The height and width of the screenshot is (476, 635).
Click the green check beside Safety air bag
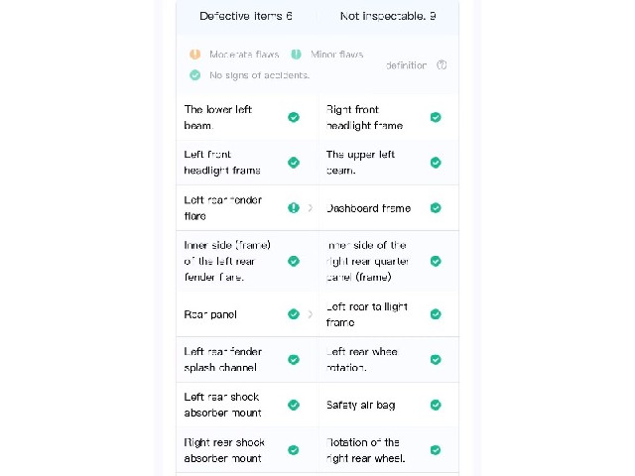(436, 405)
